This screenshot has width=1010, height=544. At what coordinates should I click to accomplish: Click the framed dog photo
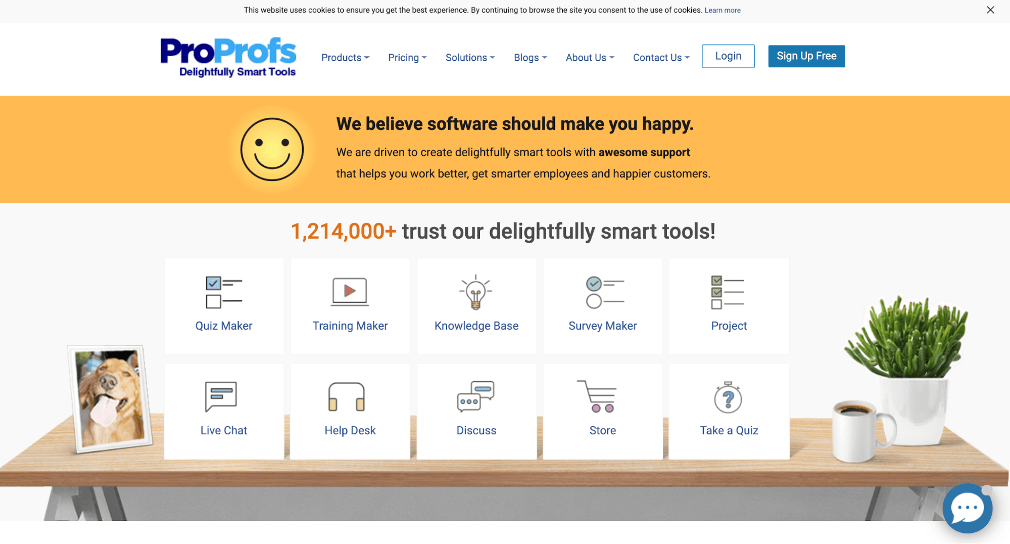[x=111, y=399]
